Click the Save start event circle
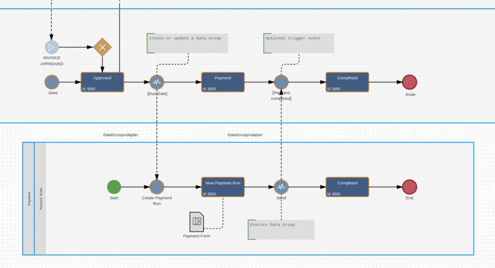Screen dimensions: 495x268 pyautogui.click(x=52, y=82)
